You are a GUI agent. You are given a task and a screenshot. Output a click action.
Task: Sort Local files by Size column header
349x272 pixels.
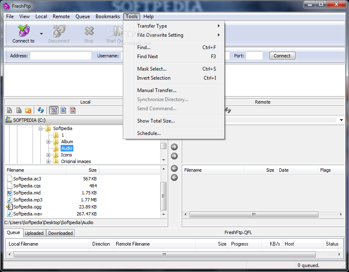[82, 170]
